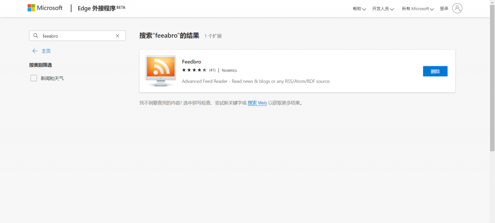Viewport: 495px width, 223px height.
Task: Clear the search box with X
Action: coord(117,36)
